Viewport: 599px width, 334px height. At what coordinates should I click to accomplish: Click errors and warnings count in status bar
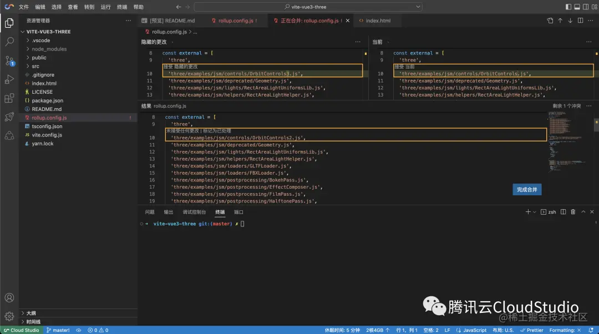[98, 330]
